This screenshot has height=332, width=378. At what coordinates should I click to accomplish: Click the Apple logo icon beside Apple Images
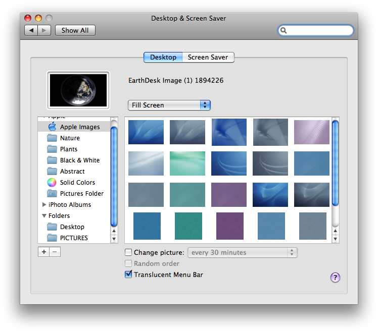click(x=52, y=127)
